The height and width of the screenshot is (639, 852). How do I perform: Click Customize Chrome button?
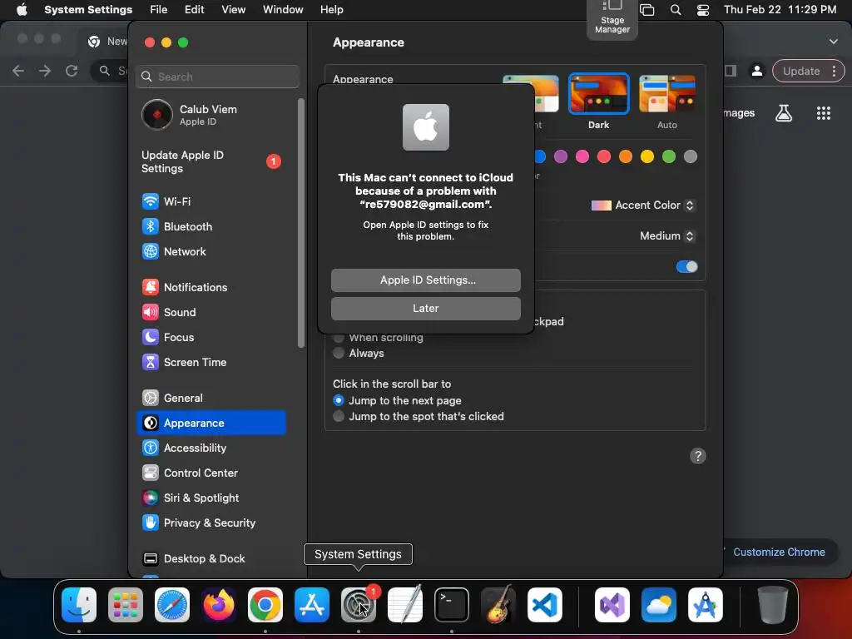click(x=778, y=552)
